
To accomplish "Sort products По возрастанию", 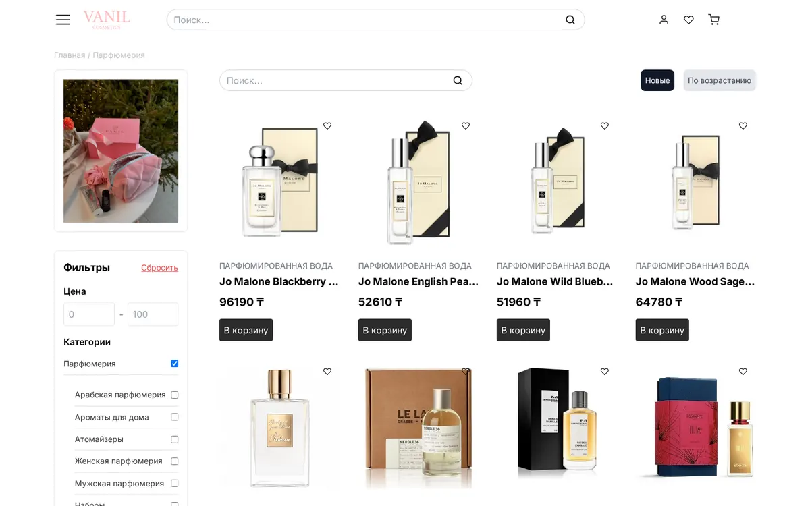I will click(720, 80).
